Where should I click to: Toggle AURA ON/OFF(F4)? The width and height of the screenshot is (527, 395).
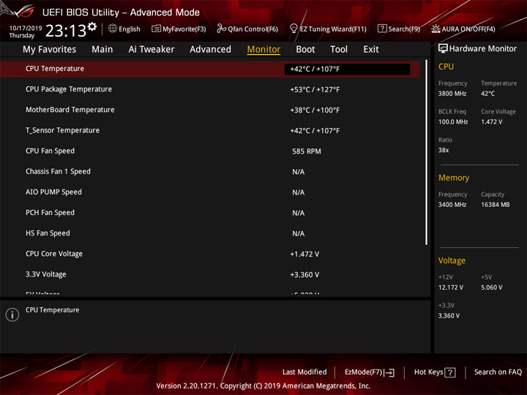click(x=463, y=29)
